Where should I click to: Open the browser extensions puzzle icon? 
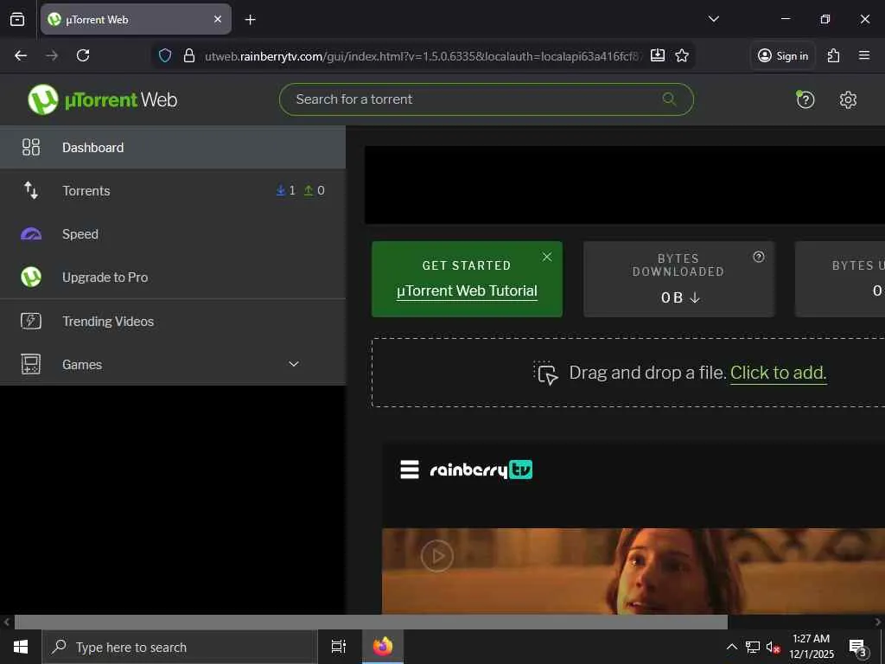[x=833, y=55]
